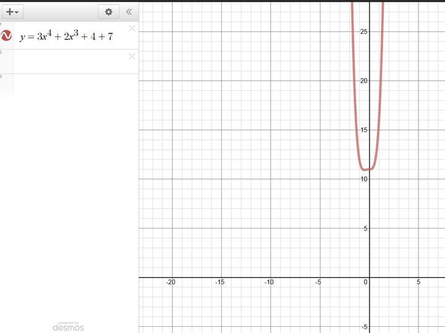Click the y-axis label 25
Image resolution: width=445 pixels, height=333 pixels.
[364, 32]
